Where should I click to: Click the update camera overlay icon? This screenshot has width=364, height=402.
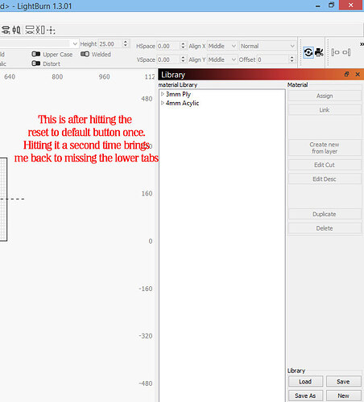click(x=308, y=52)
